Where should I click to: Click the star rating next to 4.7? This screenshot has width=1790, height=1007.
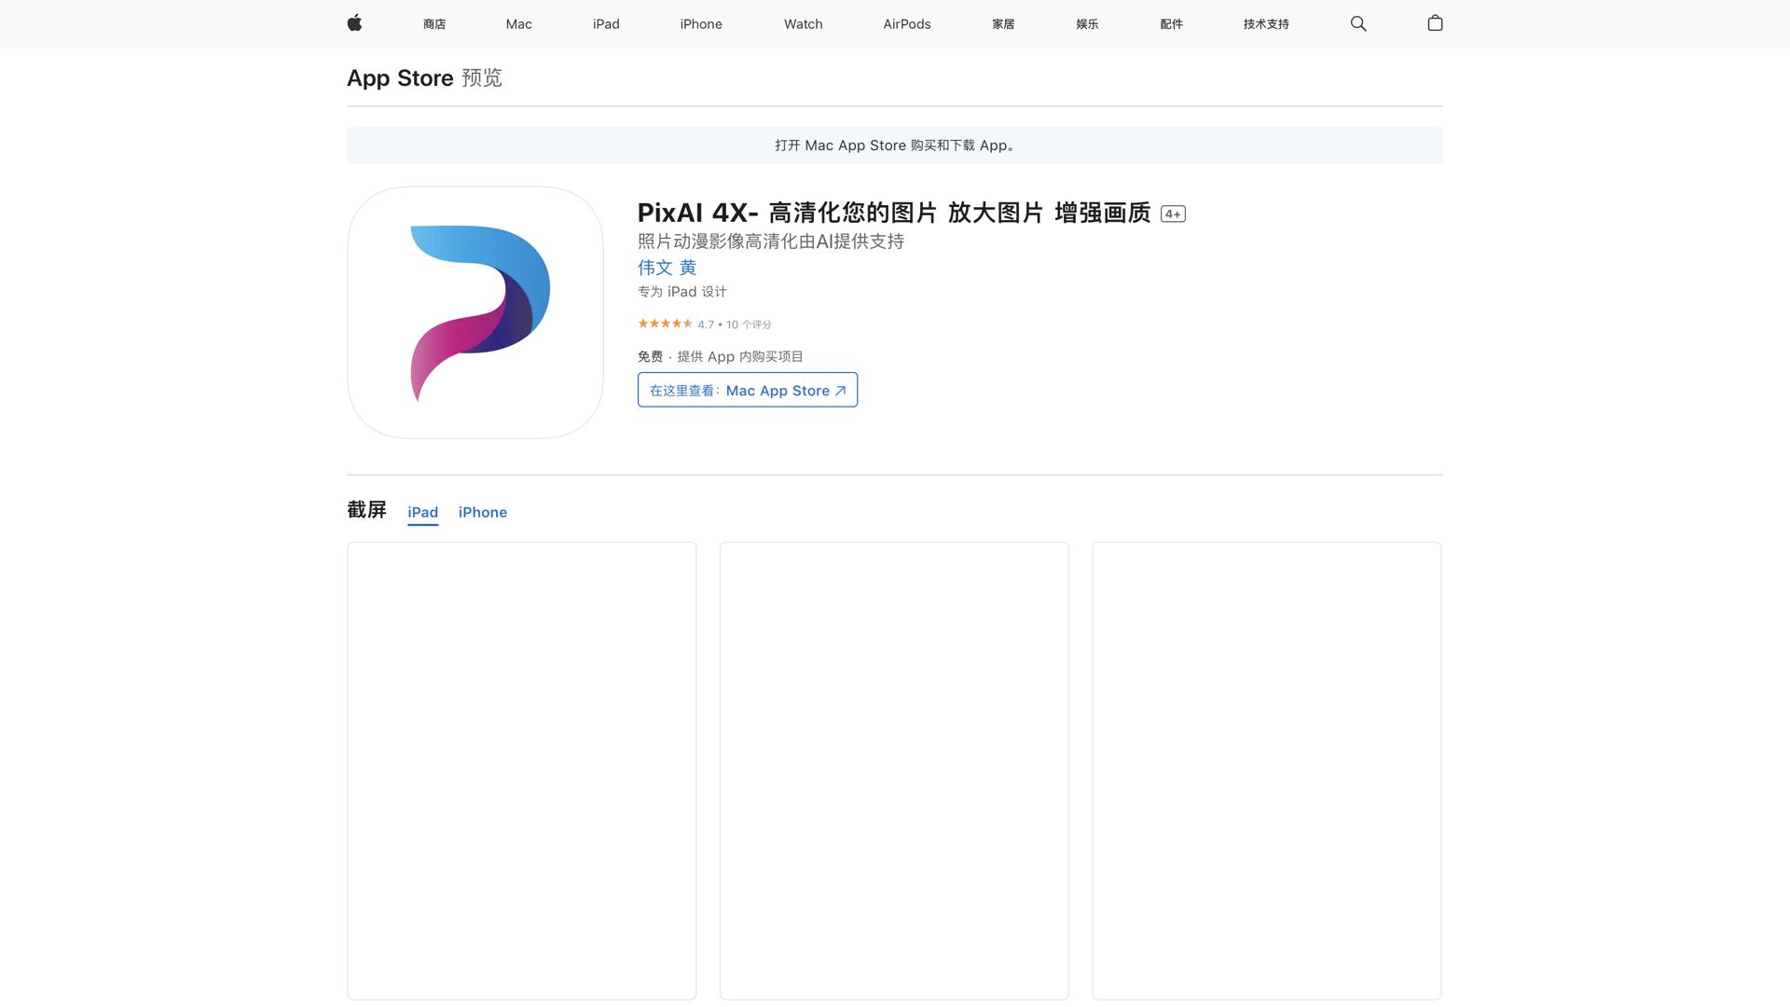point(665,324)
